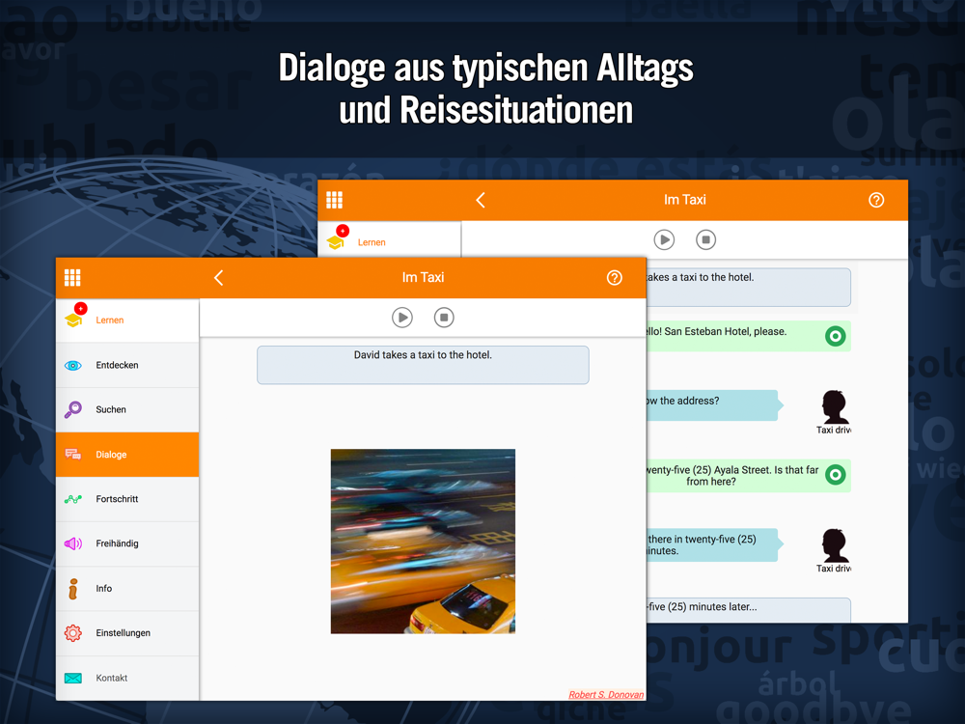Click the speech bubbles Dialoge icon
Screen dimensions: 965x724
73,455
